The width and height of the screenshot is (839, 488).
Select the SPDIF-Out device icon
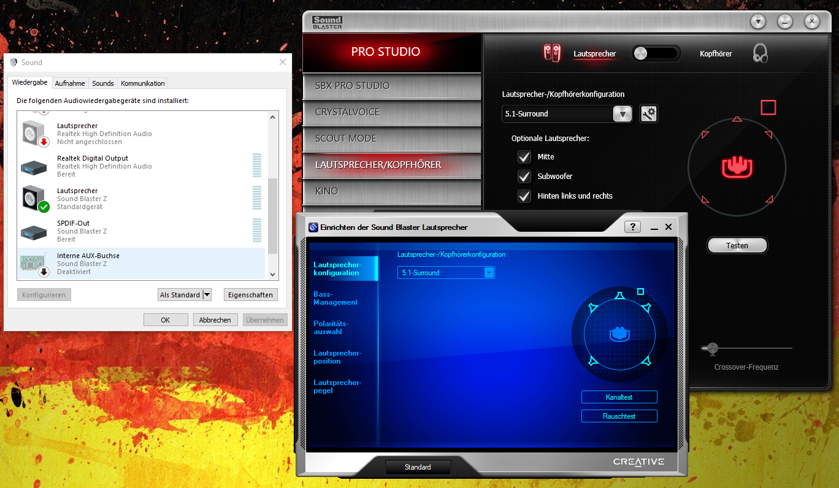pos(33,232)
